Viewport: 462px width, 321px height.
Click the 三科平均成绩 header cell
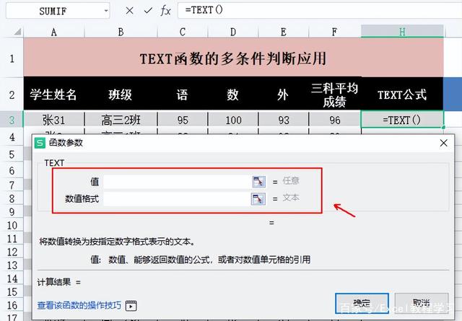(335, 94)
